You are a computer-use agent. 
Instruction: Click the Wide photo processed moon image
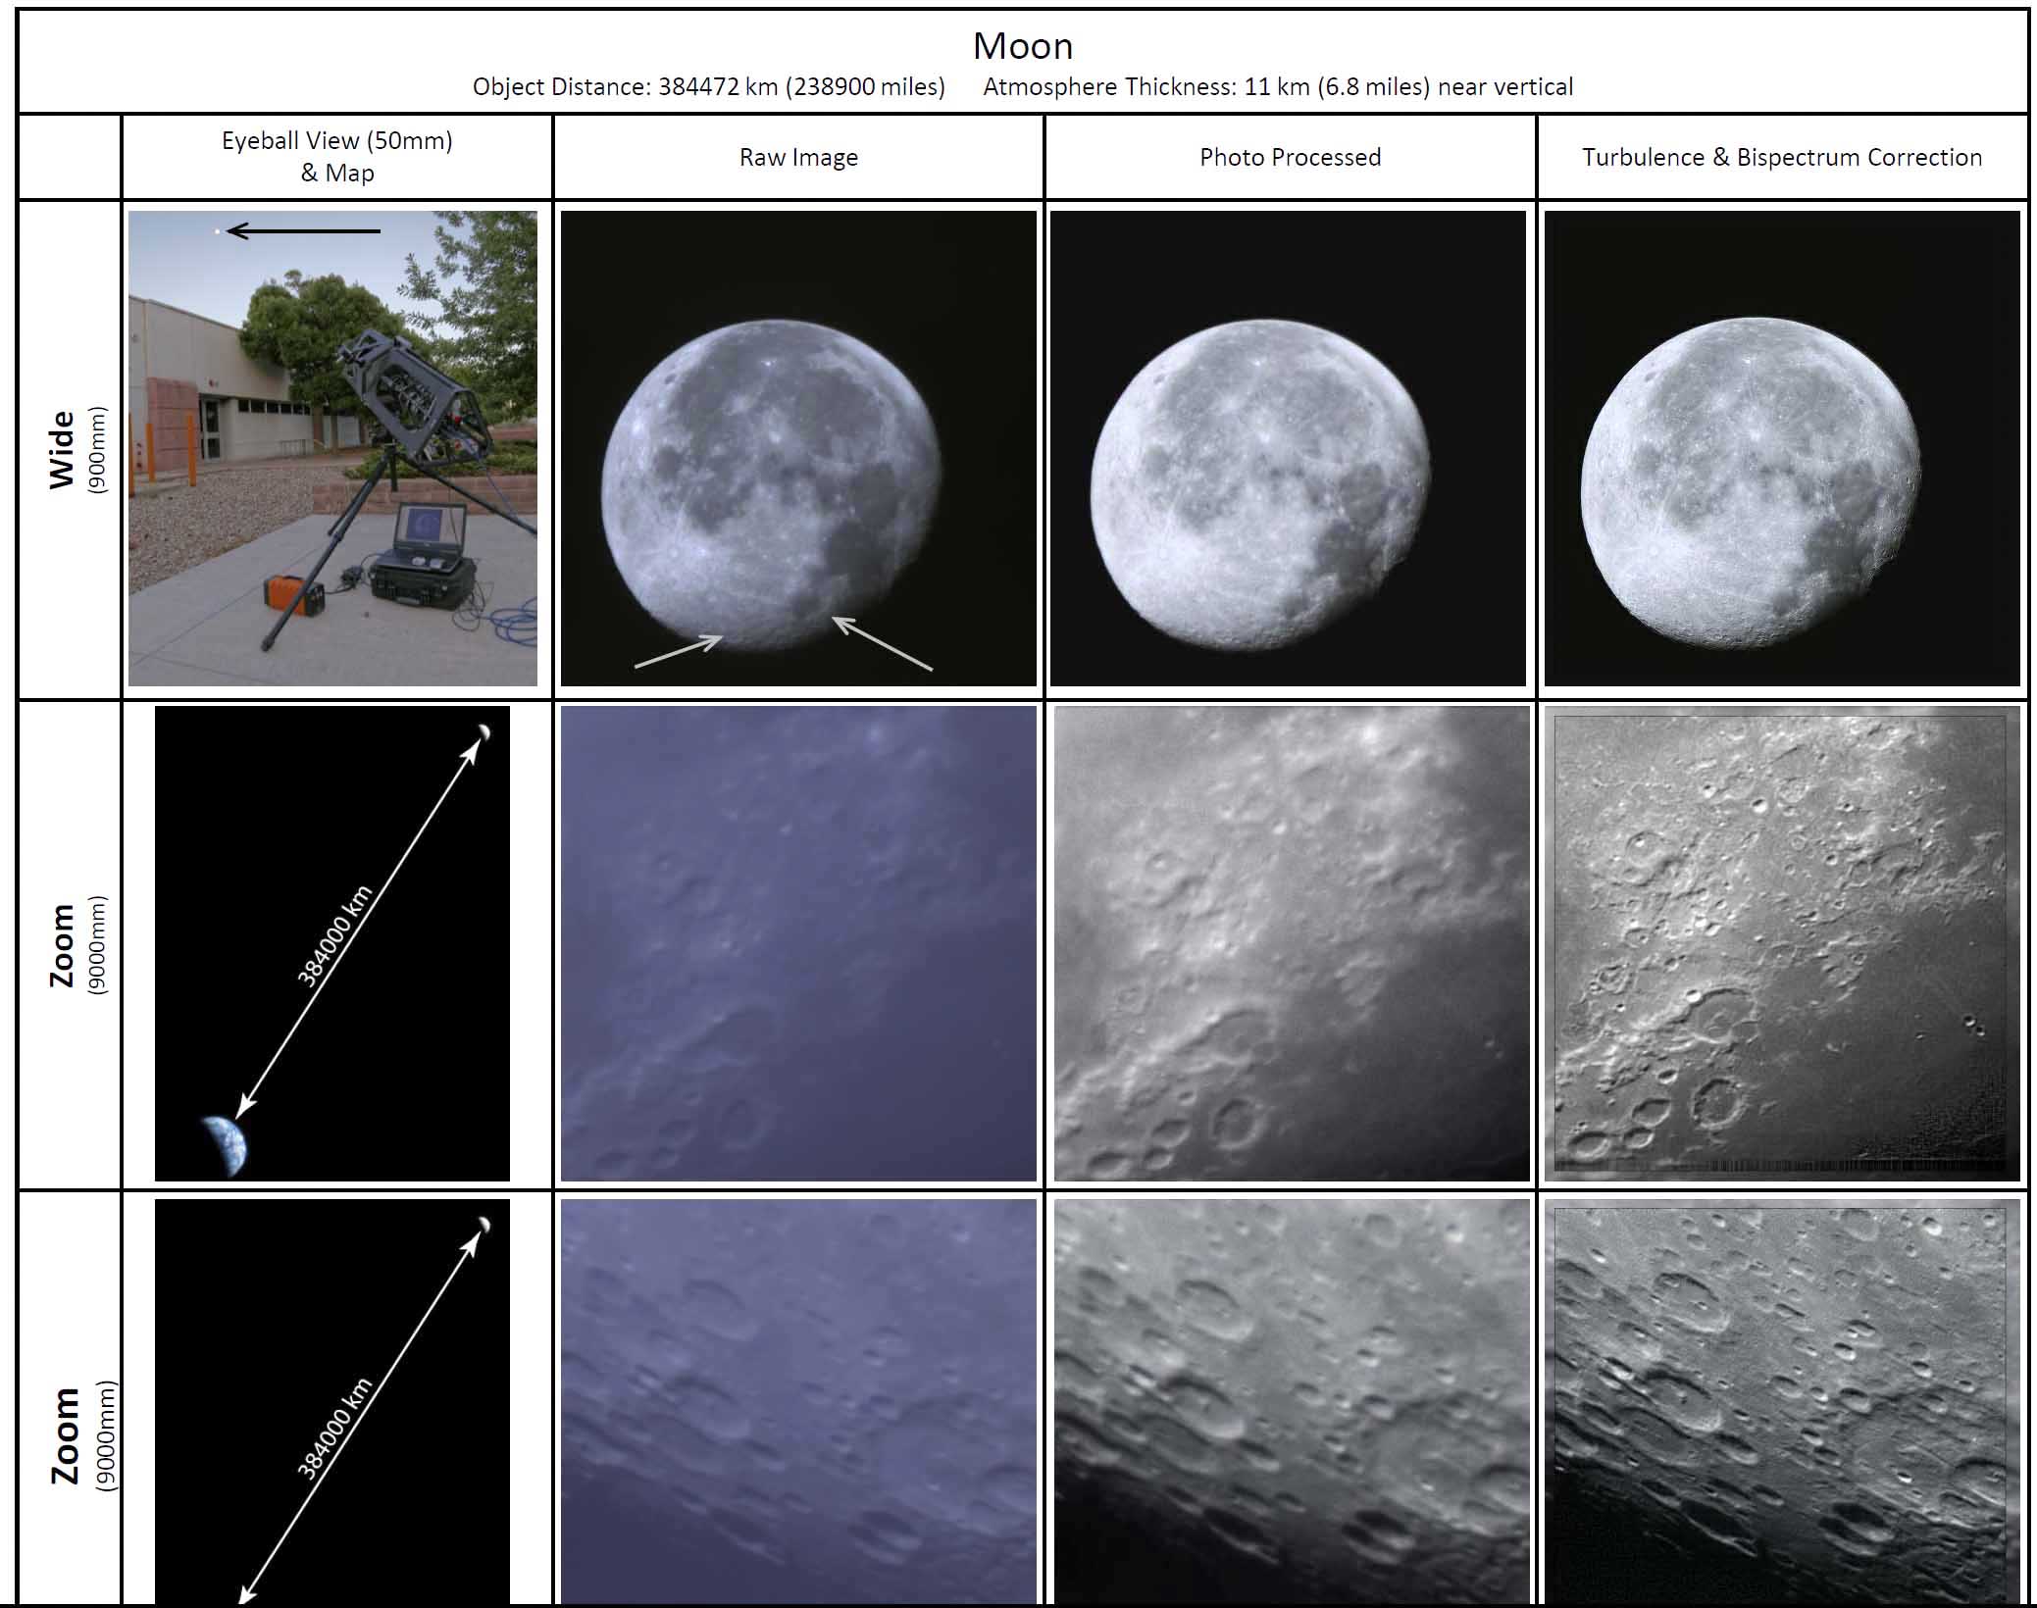click(1288, 448)
